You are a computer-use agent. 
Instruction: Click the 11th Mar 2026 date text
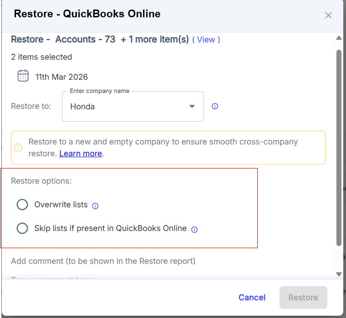pyautogui.click(x=61, y=77)
